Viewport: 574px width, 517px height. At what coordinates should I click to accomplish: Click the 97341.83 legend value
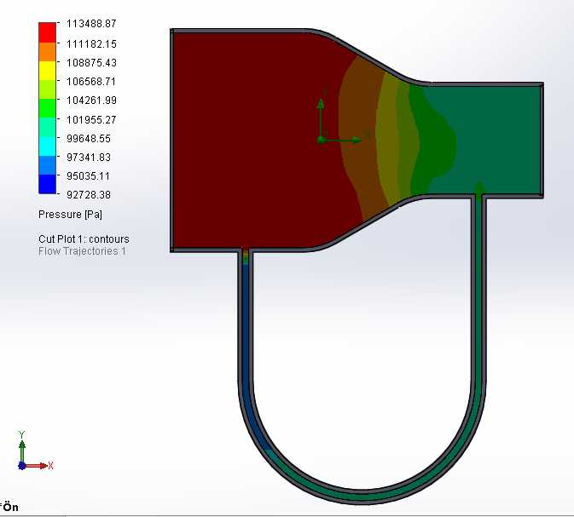point(89,158)
